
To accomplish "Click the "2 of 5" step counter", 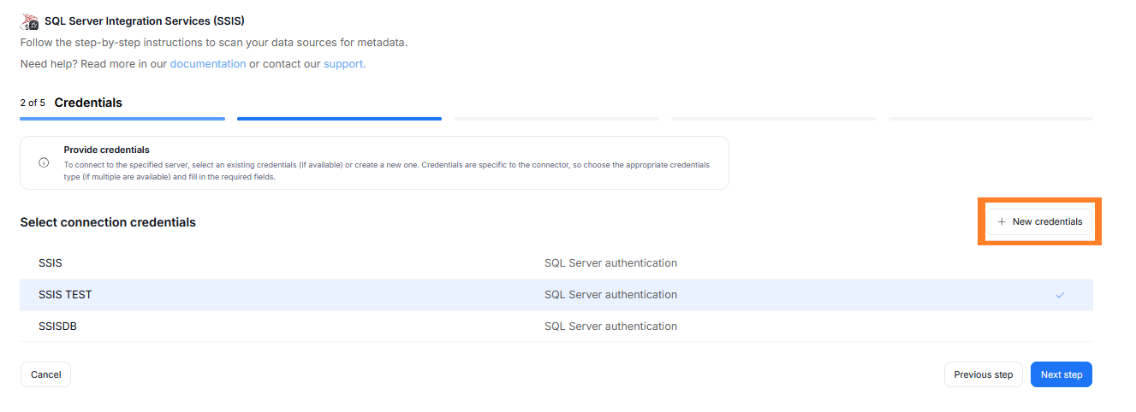I will (33, 103).
